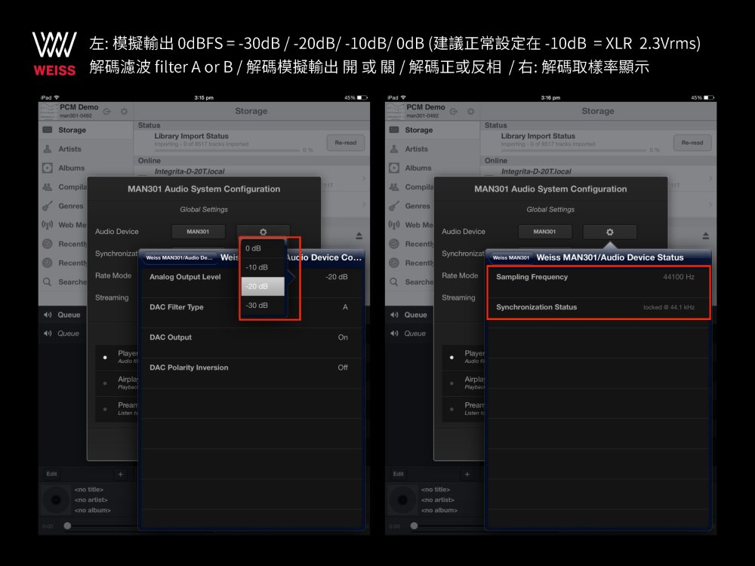Screen dimensions: 755x566
Task: Open Albums in right iPad sidebar
Action: (433, 168)
